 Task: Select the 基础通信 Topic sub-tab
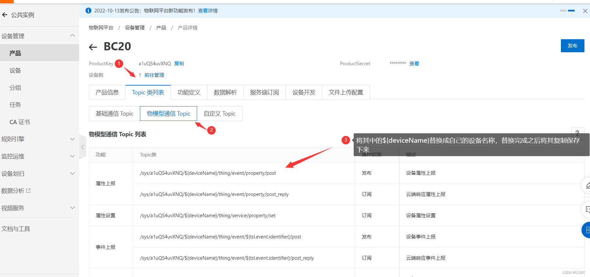114,113
